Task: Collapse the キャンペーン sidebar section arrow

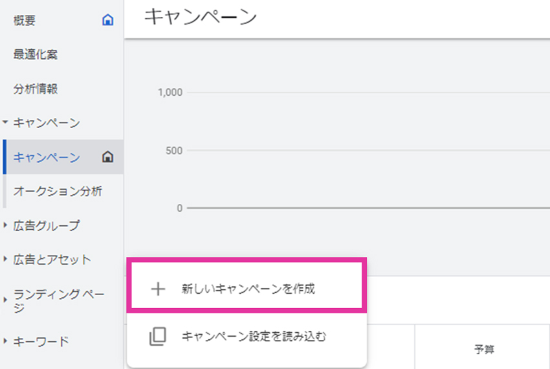Action: [x=5, y=122]
